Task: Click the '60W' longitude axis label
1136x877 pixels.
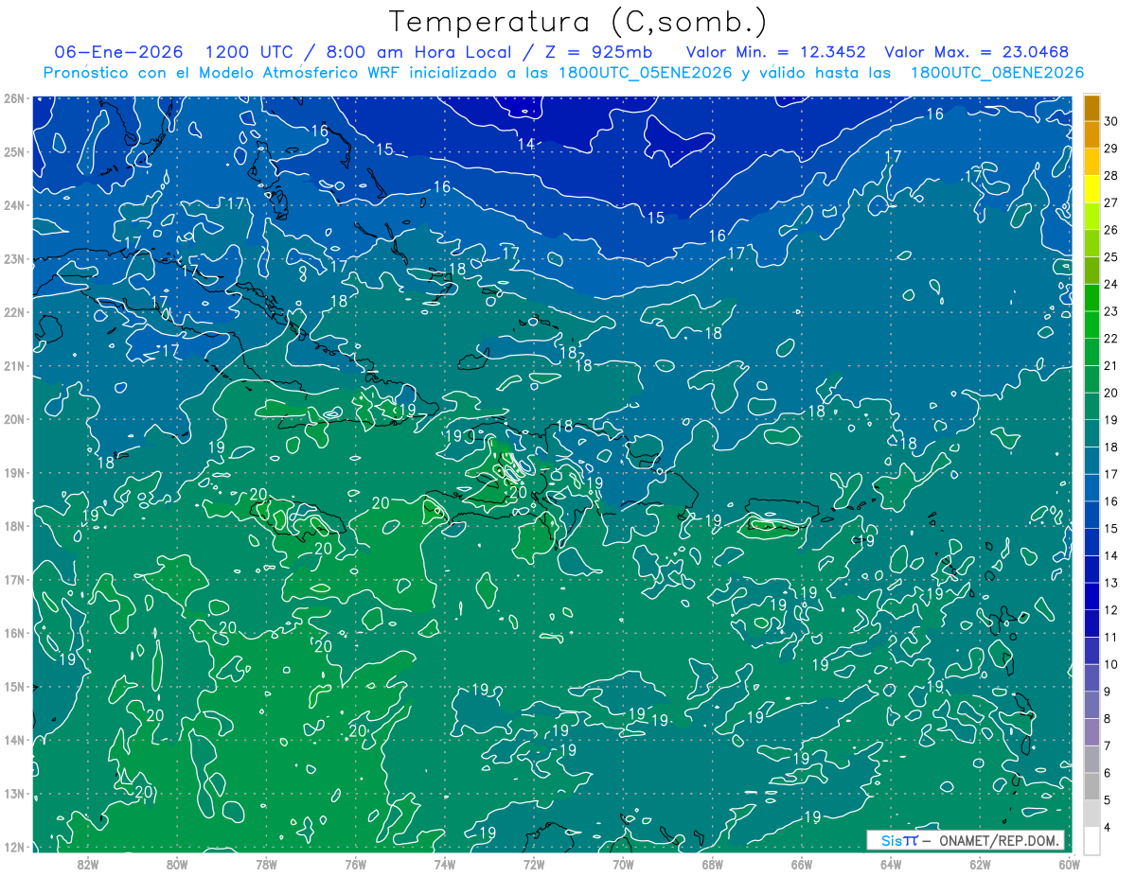Action: coord(1069,864)
